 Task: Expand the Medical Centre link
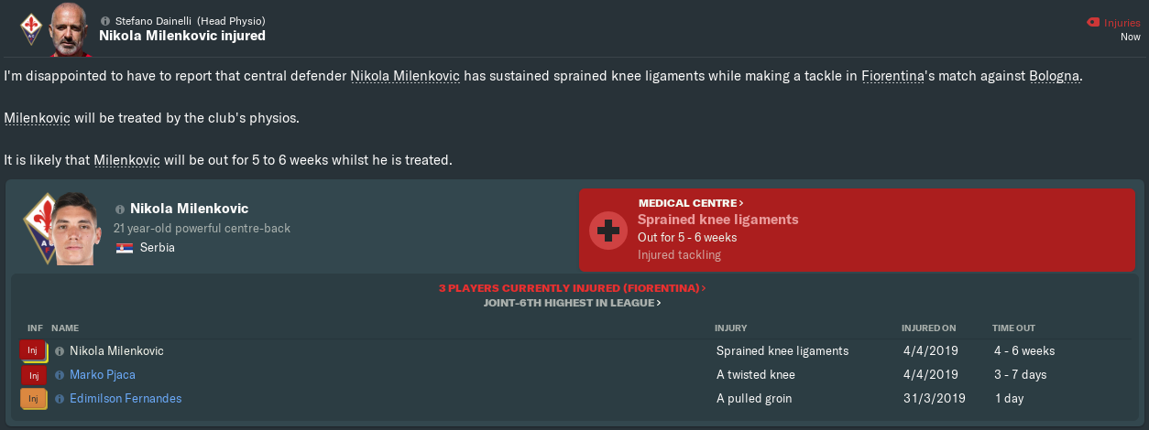pyautogui.click(x=691, y=203)
